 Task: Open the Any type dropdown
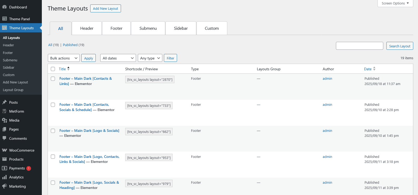click(x=150, y=58)
